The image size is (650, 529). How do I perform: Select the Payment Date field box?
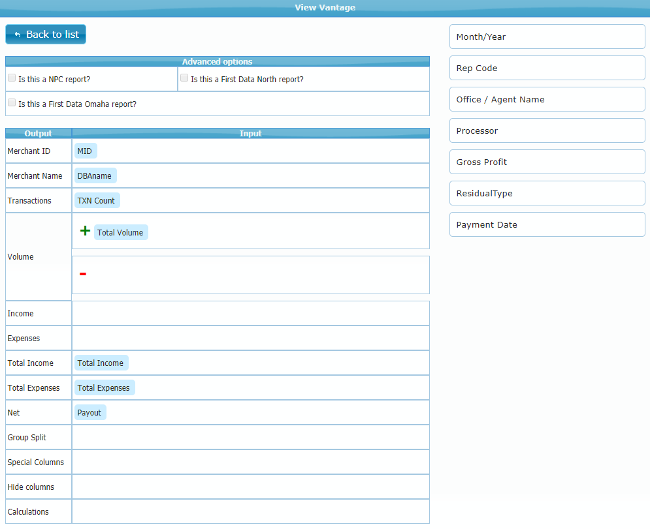click(x=547, y=224)
